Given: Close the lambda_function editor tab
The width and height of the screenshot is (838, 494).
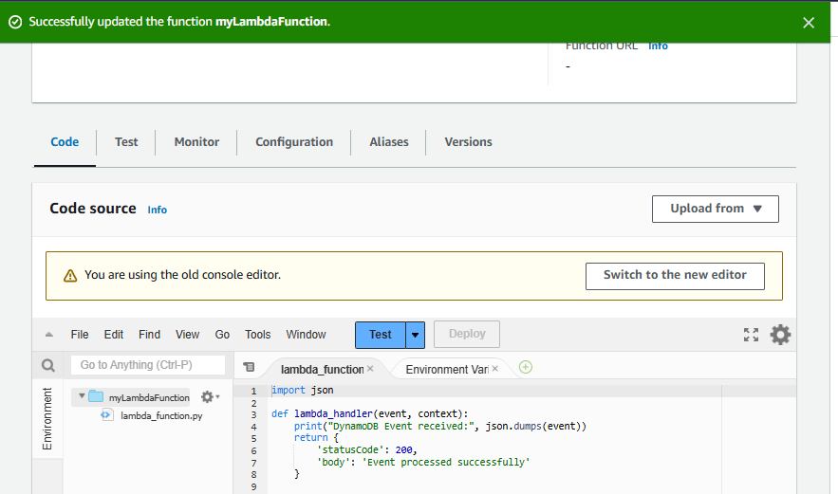Looking at the screenshot, I should 370,369.
